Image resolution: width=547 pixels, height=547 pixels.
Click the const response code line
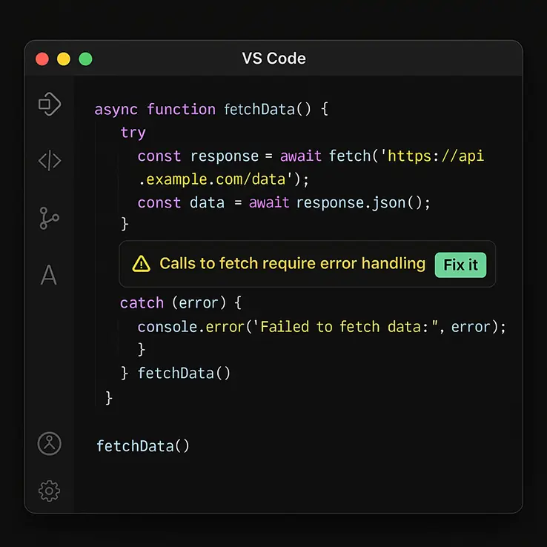pos(311,156)
